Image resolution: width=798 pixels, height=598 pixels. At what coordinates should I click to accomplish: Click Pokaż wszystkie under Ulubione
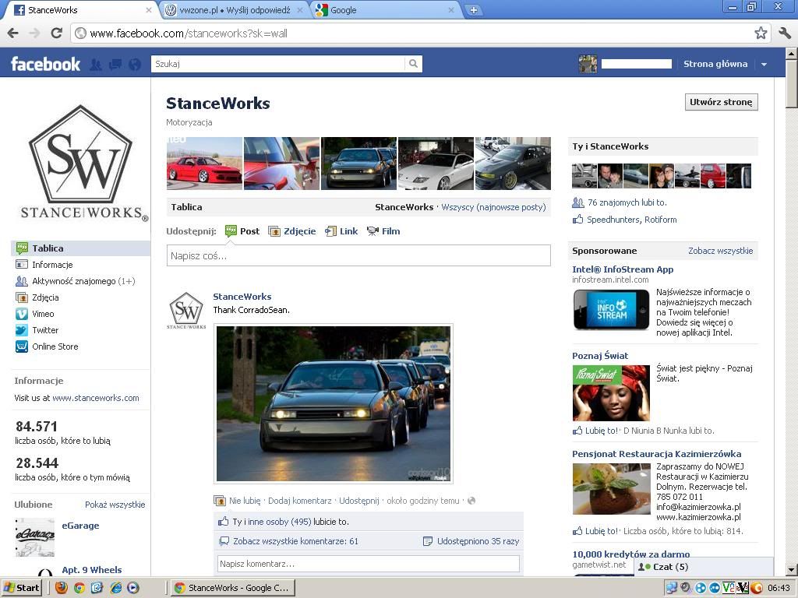[115, 505]
